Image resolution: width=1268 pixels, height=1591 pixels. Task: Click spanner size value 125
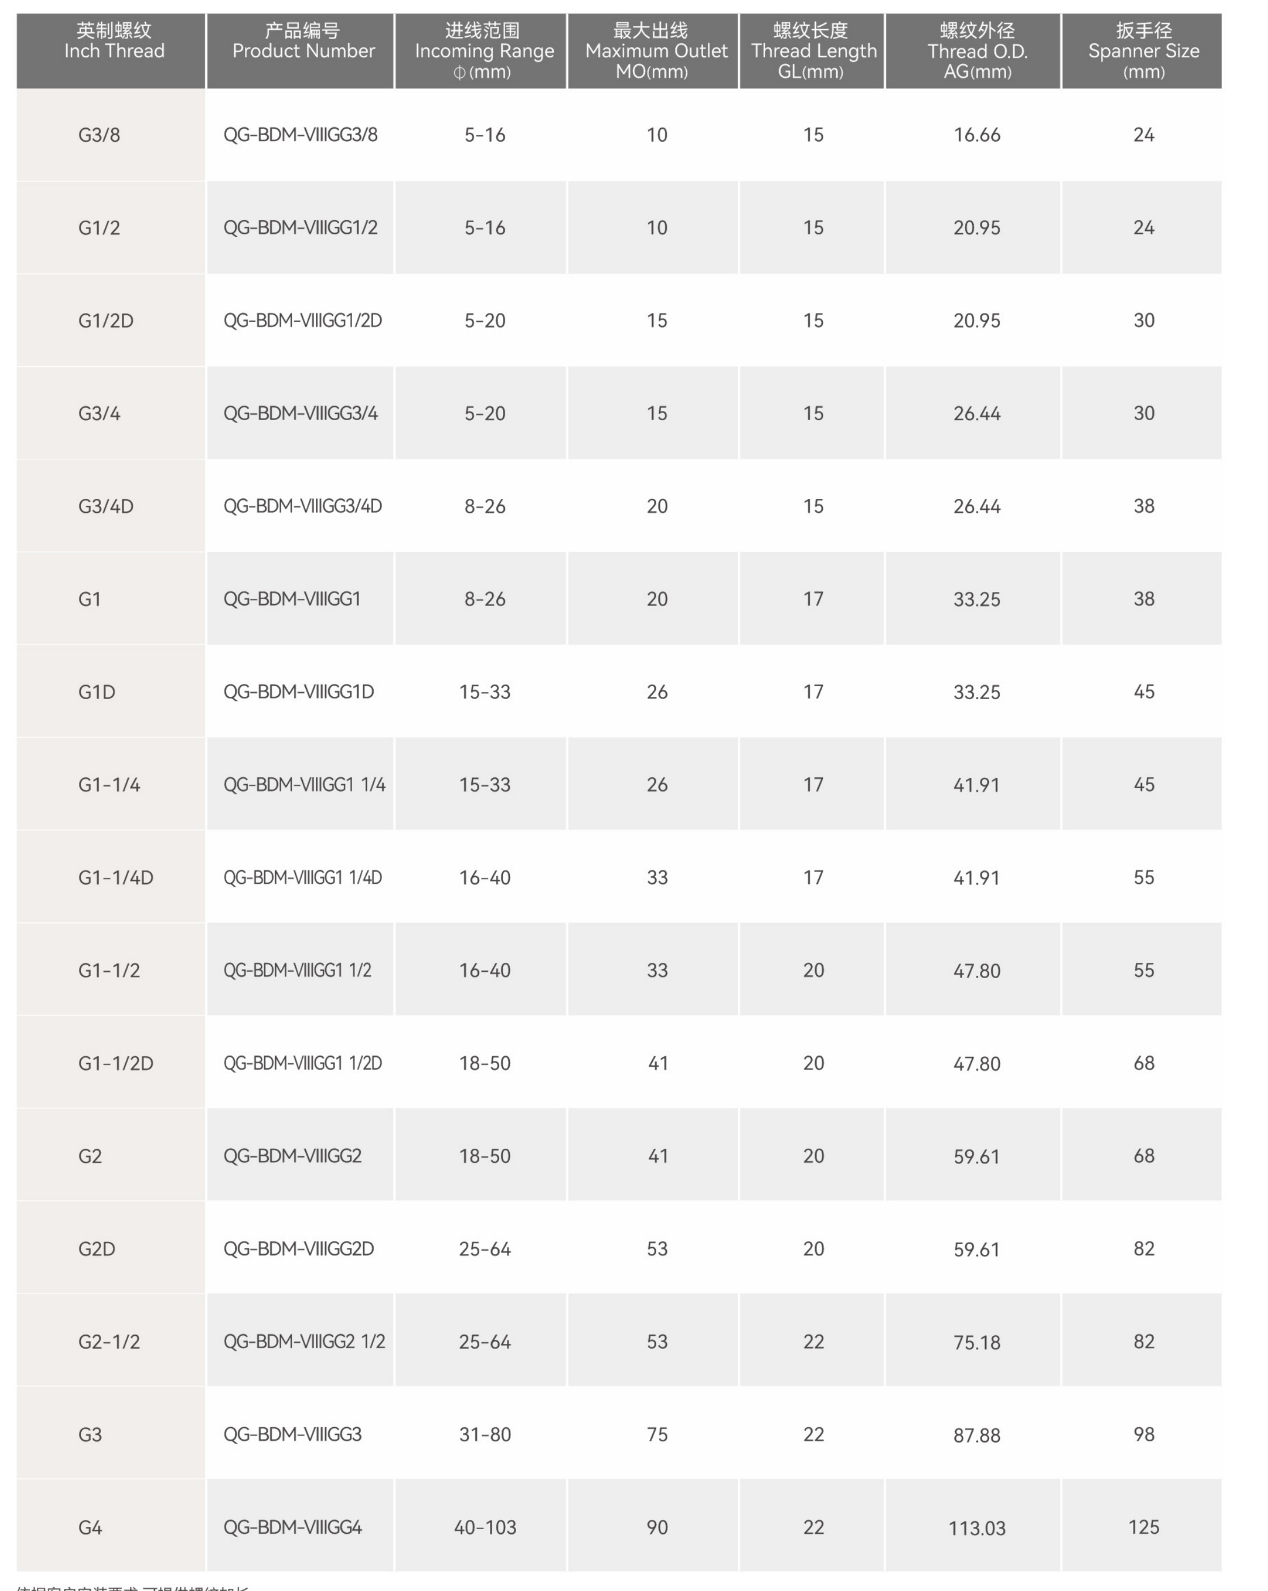[x=1143, y=1527]
